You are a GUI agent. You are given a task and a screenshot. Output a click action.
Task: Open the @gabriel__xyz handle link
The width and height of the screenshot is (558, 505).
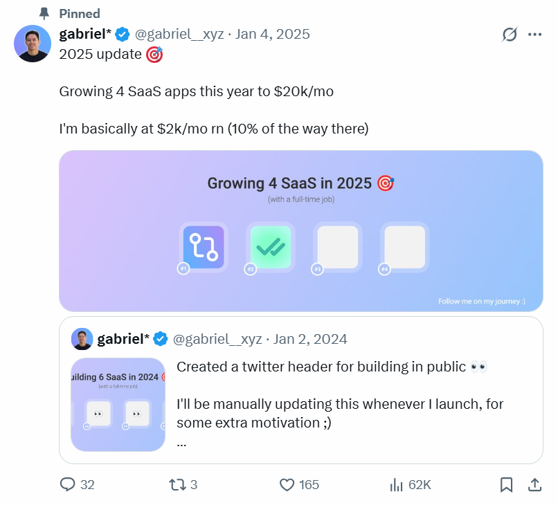tap(179, 34)
